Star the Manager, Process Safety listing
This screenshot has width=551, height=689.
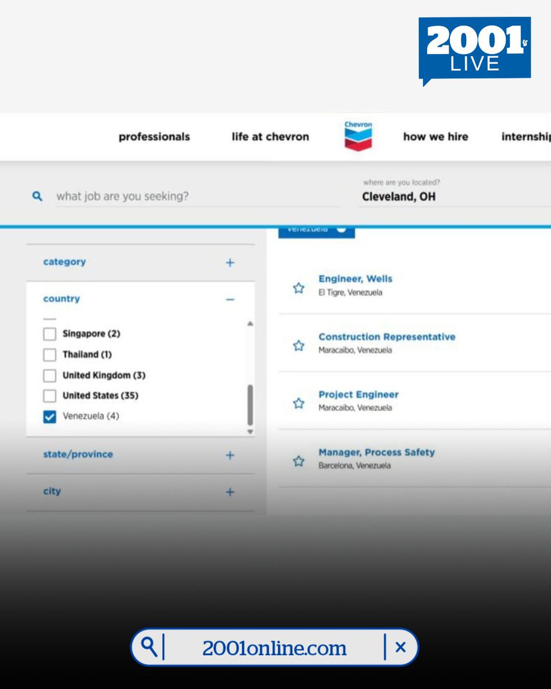(x=298, y=460)
